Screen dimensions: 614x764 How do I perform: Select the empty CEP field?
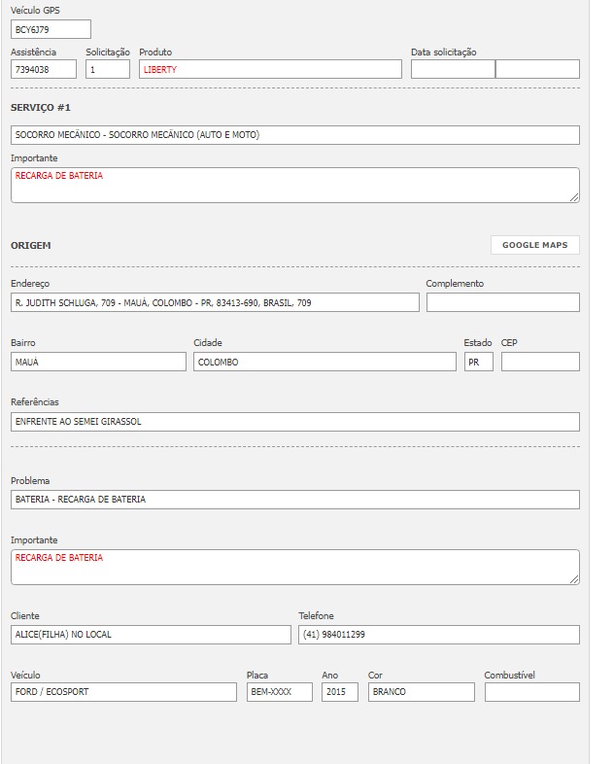pyautogui.click(x=540, y=362)
